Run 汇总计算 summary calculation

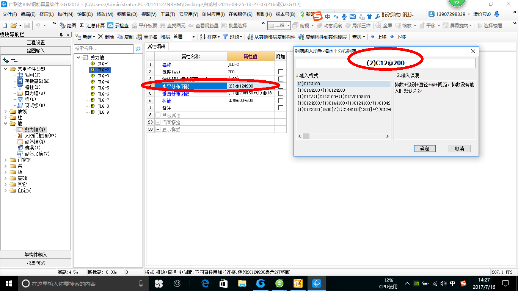(92, 25)
